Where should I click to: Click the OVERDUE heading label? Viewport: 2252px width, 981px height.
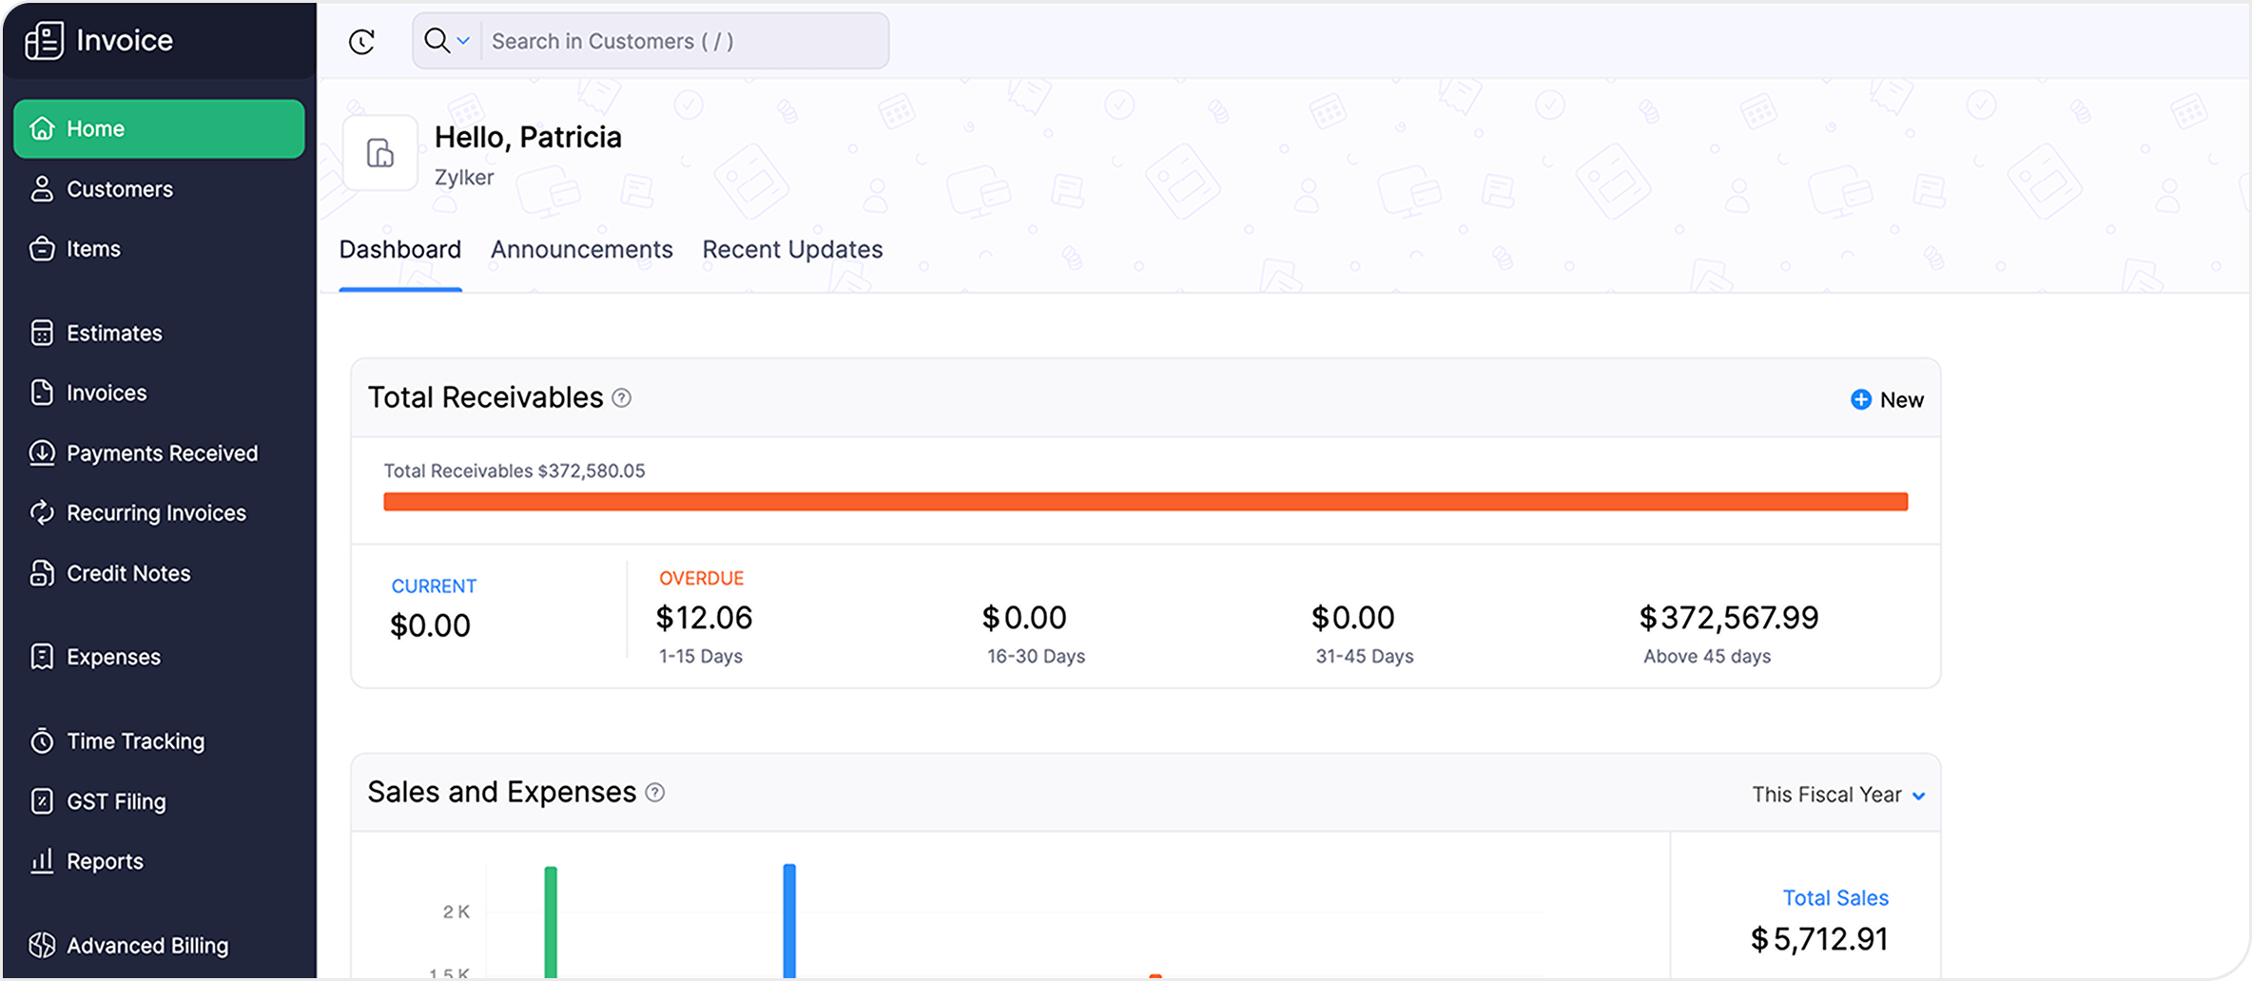pos(702,578)
